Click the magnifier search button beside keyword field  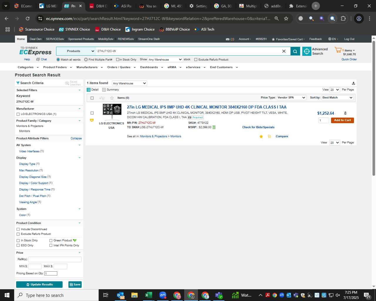click(295, 51)
